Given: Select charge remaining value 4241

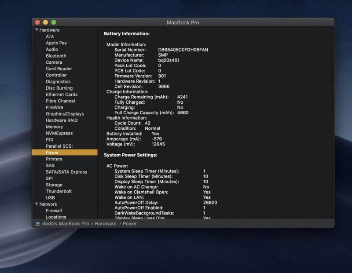Looking at the screenshot, I should [x=182, y=97].
